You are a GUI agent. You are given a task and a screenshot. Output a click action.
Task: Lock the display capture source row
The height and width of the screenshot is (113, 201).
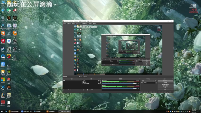click(101, 84)
